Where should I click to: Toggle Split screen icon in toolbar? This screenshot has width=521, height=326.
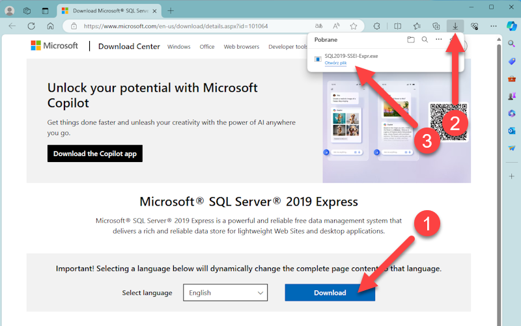click(x=398, y=26)
